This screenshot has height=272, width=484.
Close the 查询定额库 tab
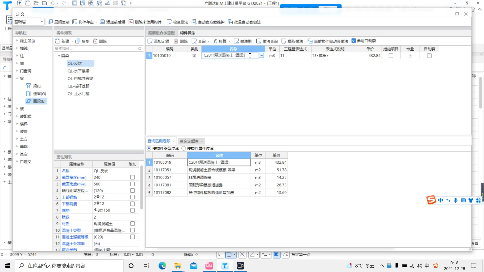tap(202, 141)
